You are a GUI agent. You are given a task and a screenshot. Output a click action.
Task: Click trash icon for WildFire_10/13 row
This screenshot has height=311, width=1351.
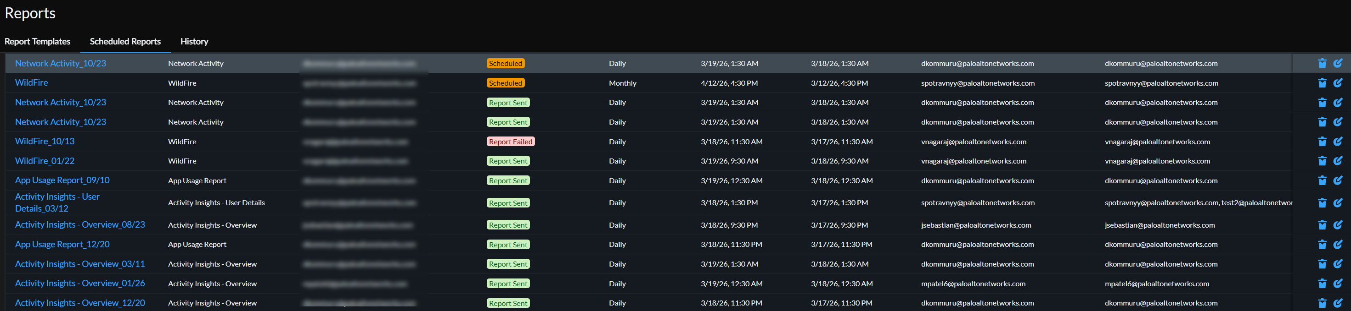1322,141
